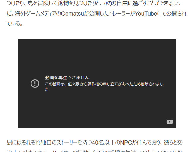Click the embedded unavailable video player
The height and width of the screenshot is (152, 190).
tap(97, 84)
